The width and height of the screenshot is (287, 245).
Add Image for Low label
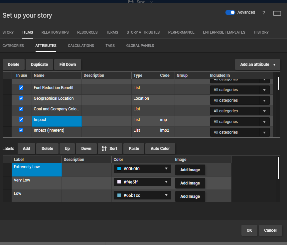tap(190, 196)
